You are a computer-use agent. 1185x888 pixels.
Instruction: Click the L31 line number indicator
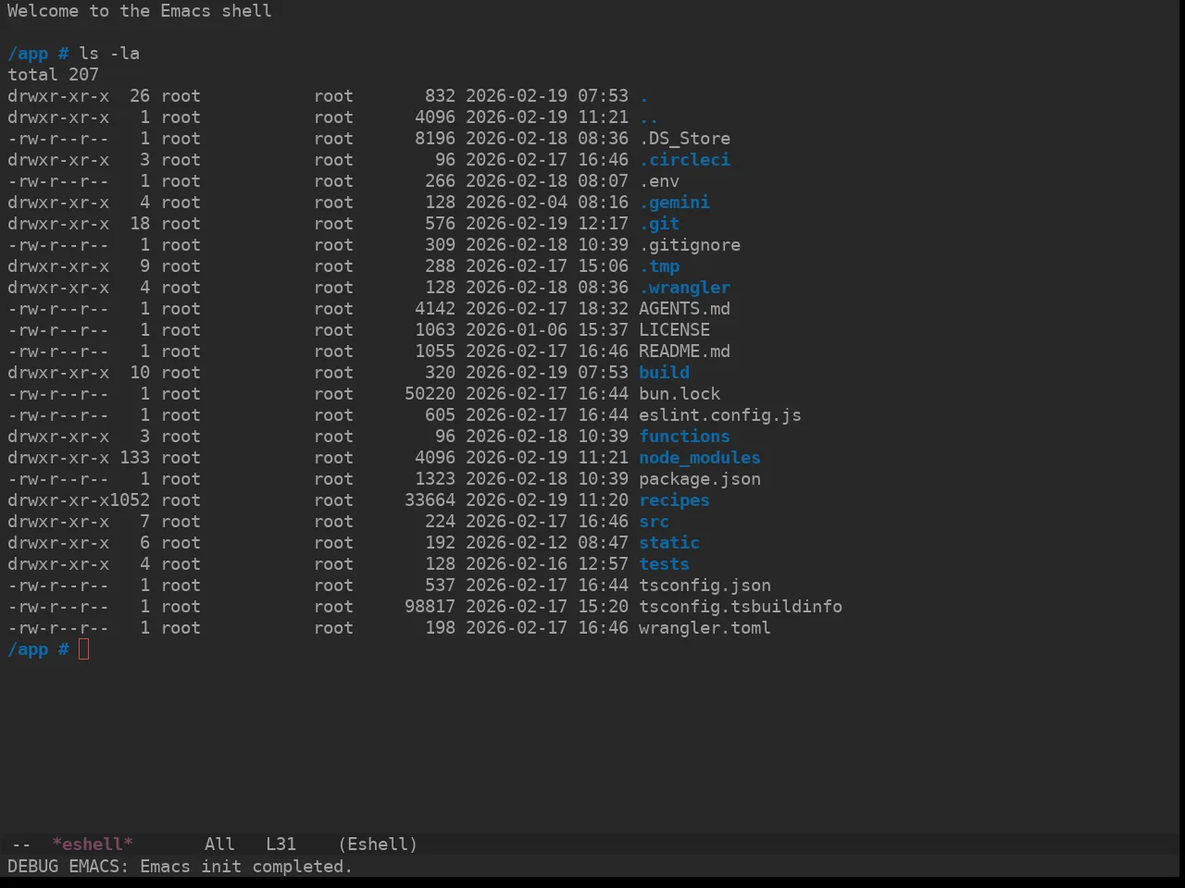pyautogui.click(x=281, y=844)
